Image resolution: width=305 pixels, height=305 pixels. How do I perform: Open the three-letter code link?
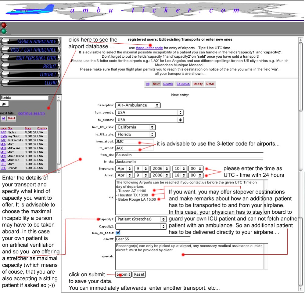pyautogui.click(x=149, y=48)
